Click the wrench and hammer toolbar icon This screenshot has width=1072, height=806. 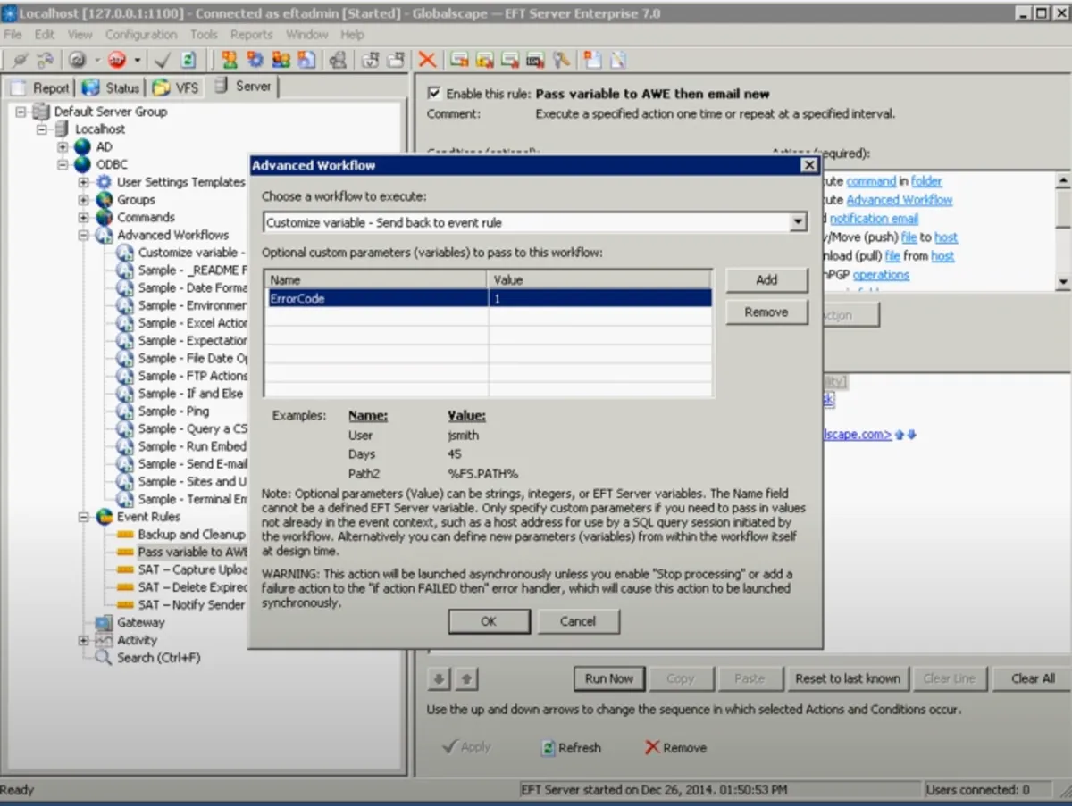tap(561, 60)
